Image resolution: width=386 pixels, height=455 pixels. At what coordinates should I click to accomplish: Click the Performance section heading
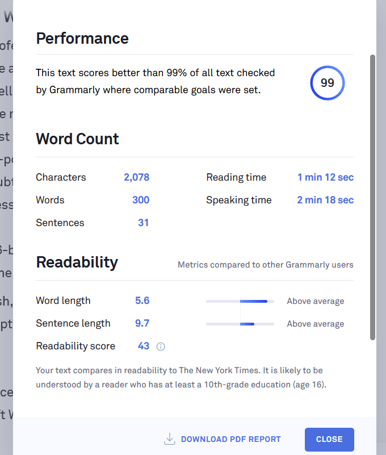(82, 39)
